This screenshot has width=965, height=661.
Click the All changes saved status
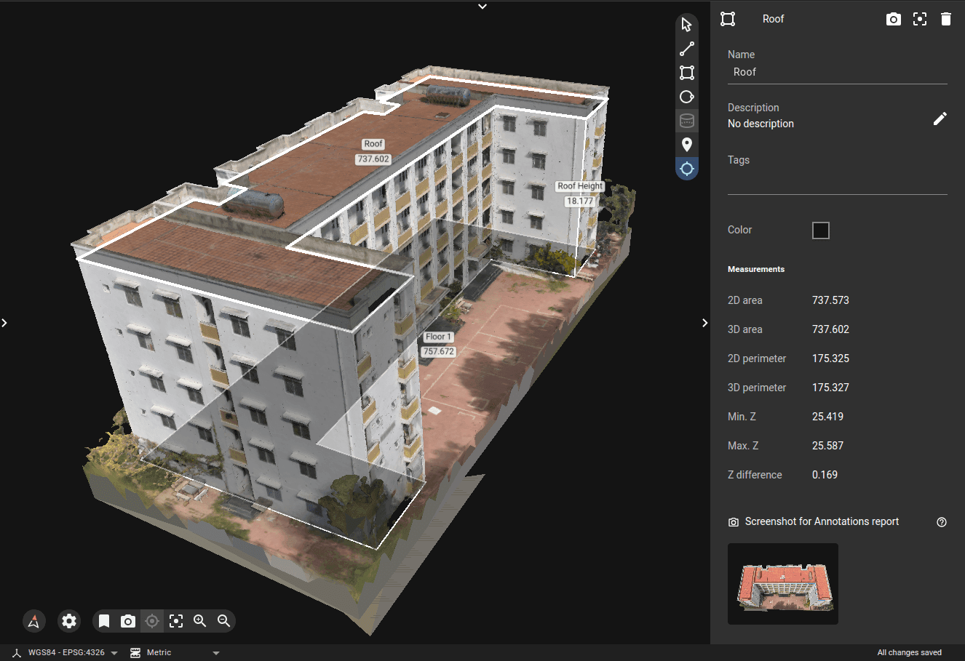(909, 653)
